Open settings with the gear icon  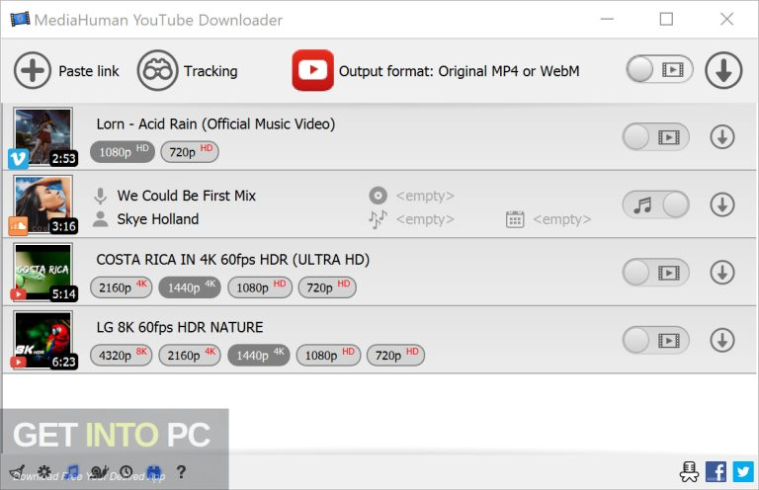(44, 471)
